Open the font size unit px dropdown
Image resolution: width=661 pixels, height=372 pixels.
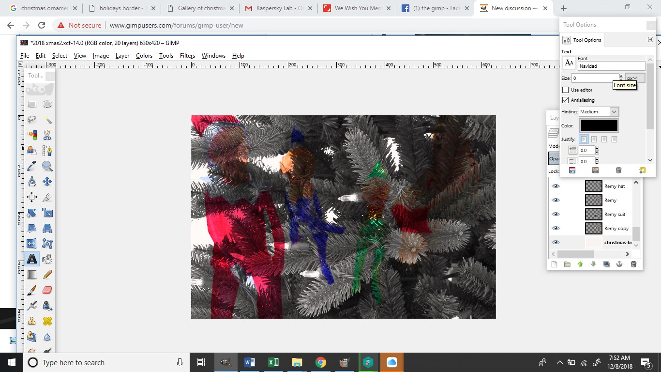[635, 77]
